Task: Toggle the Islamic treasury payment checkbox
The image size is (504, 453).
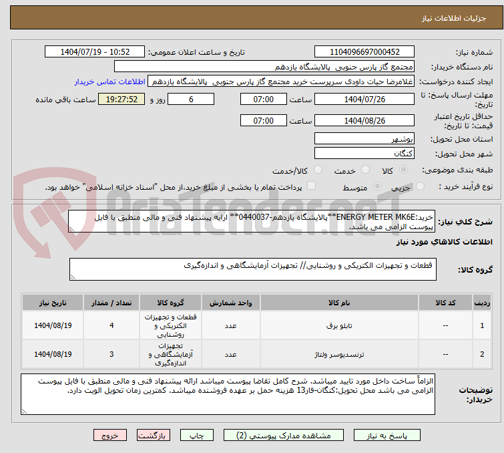Action: click(x=311, y=185)
